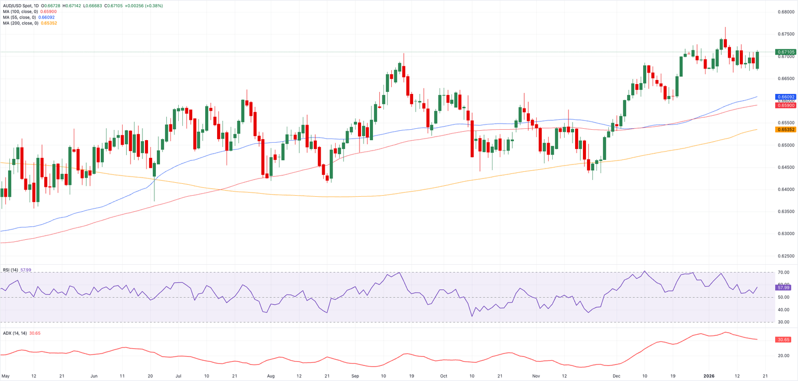Screen dimensions: 798x381
Task: Click the orange 0.65352 price axis tag
Action: click(787, 130)
